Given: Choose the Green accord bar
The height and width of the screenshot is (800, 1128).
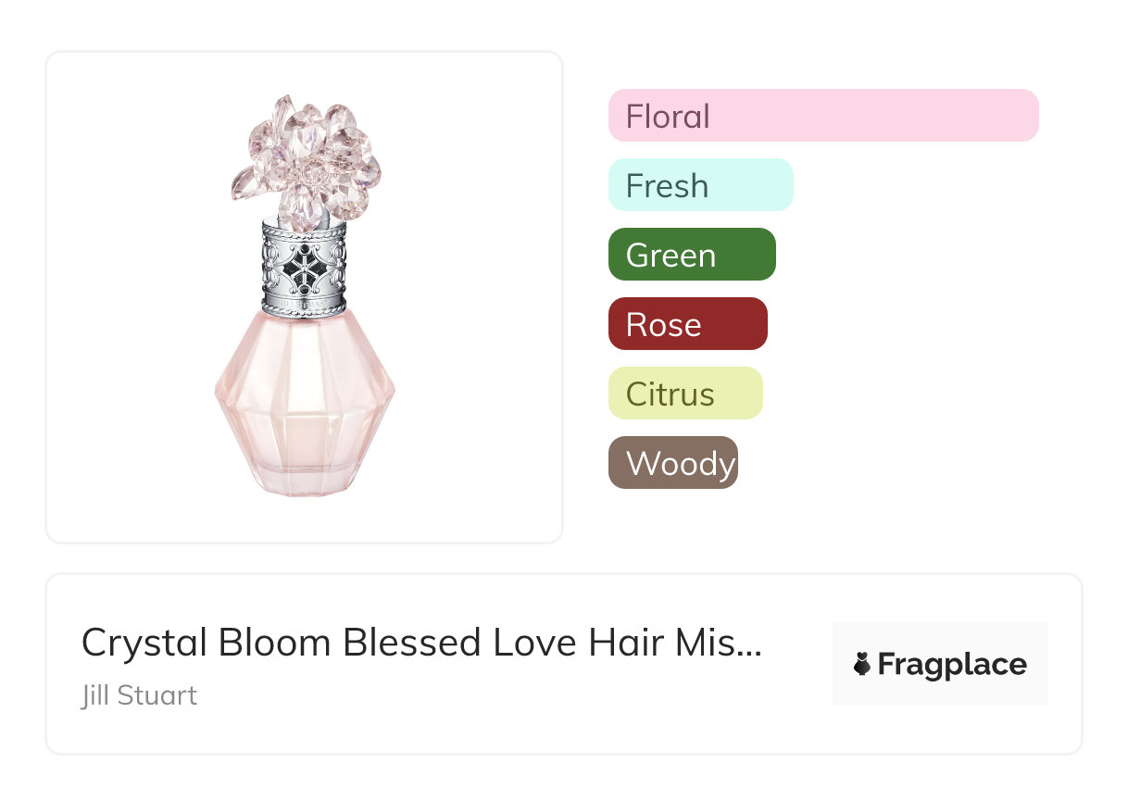Looking at the screenshot, I should (692, 255).
